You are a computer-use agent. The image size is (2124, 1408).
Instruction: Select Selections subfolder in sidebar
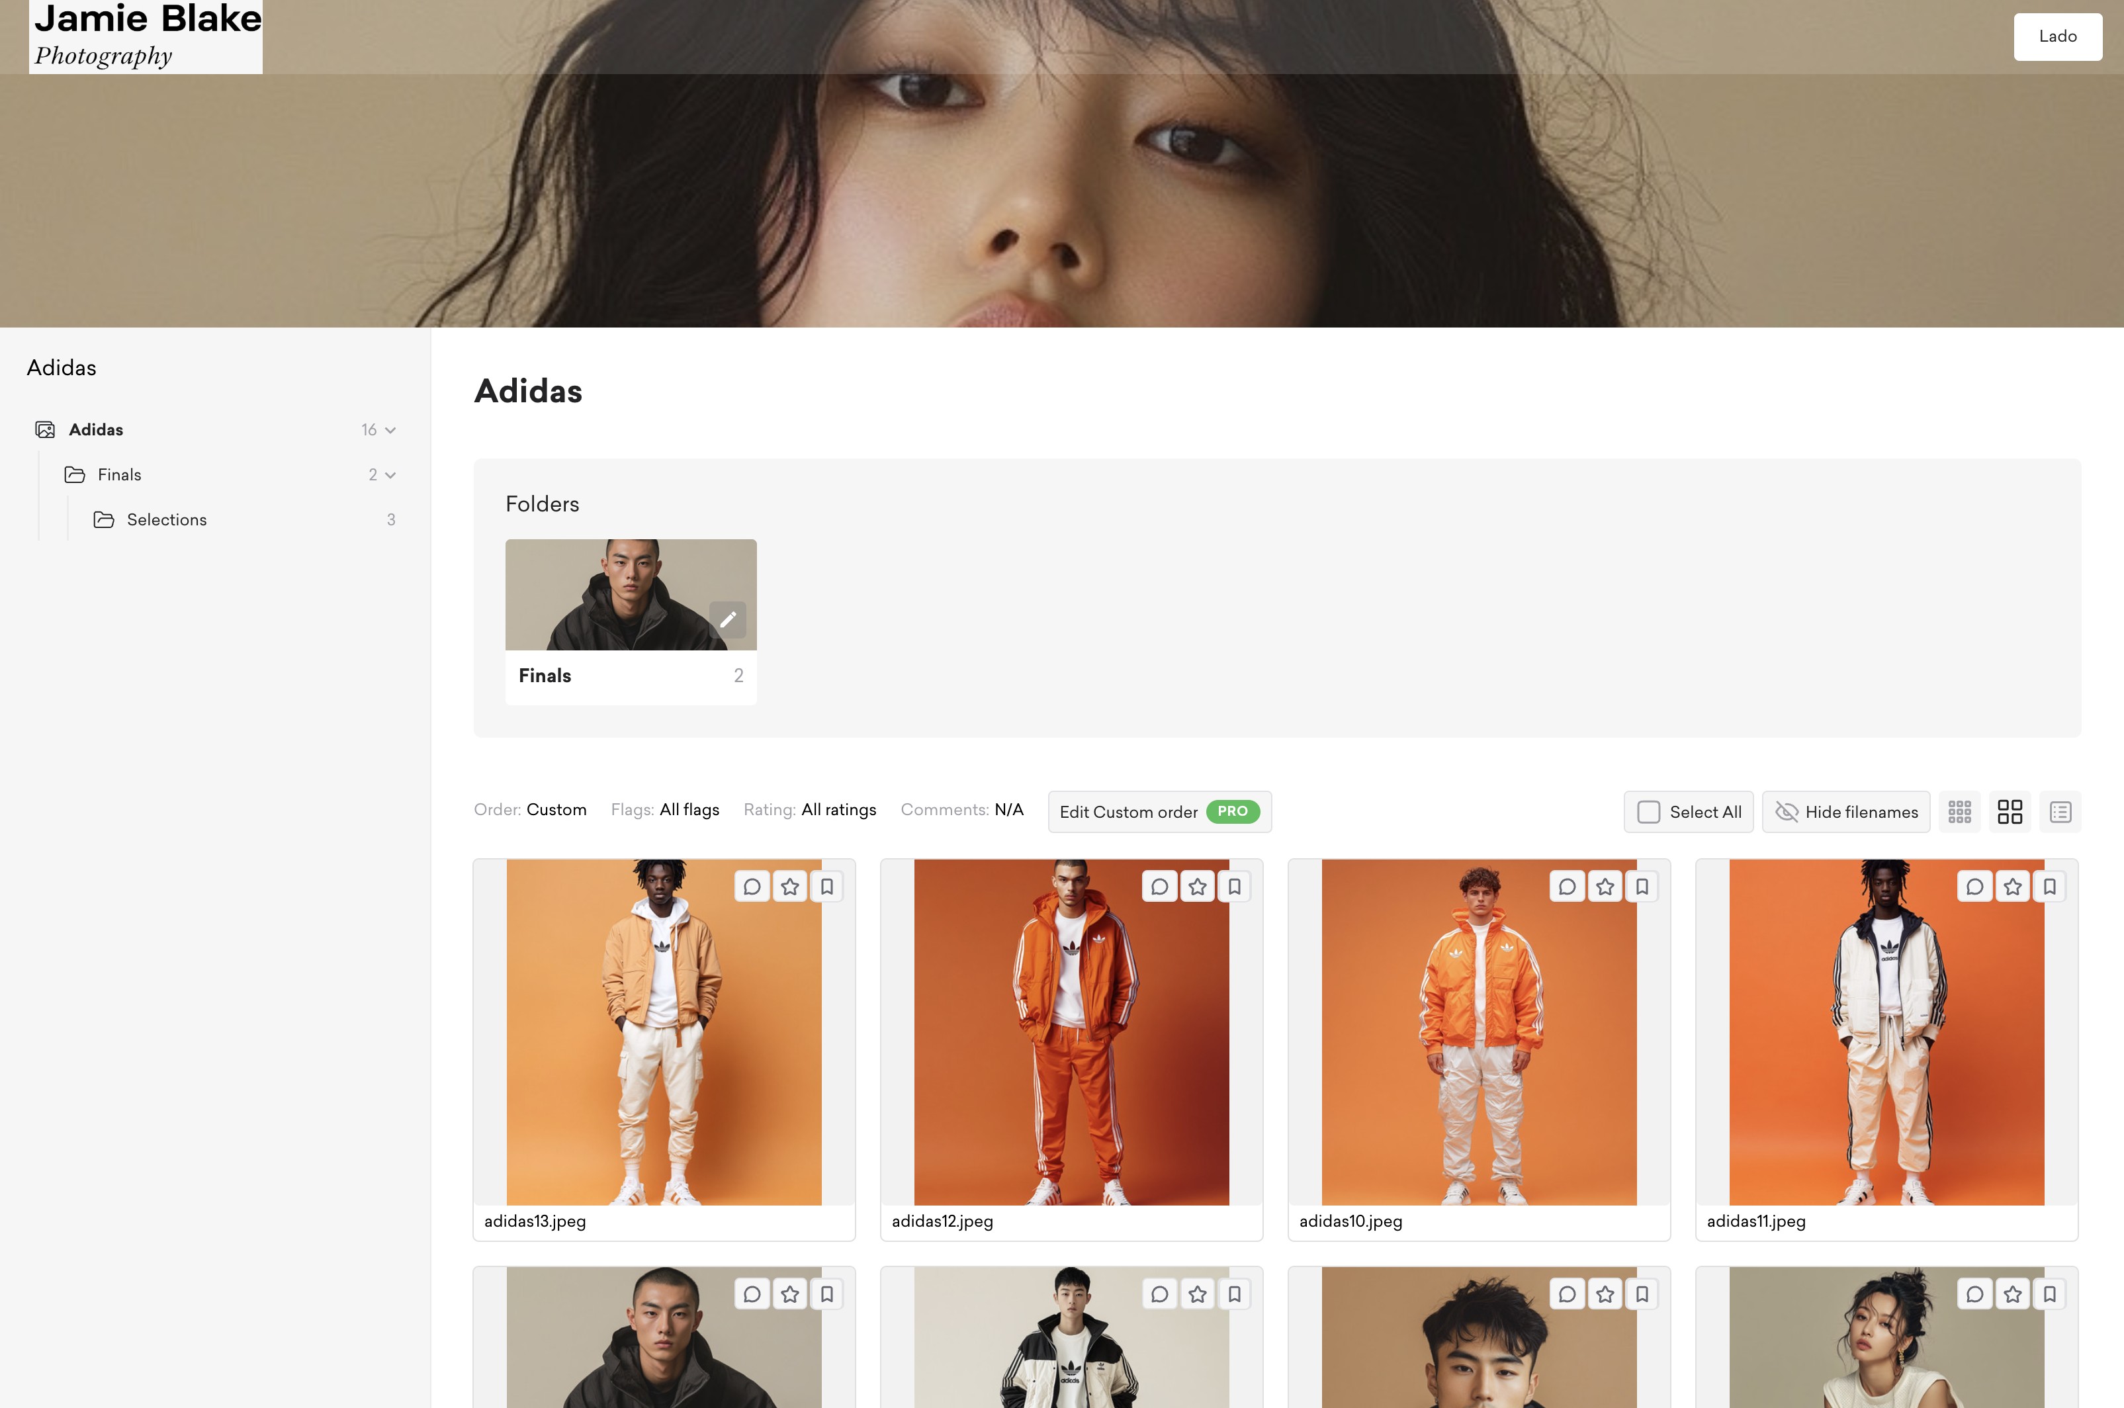click(167, 520)
